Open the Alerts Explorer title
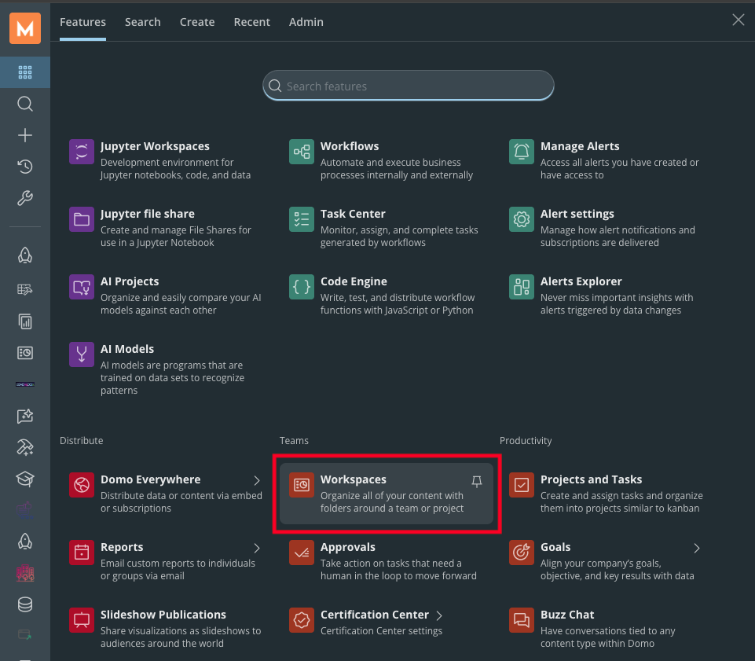The image size is (755, 661). [581, 281]
